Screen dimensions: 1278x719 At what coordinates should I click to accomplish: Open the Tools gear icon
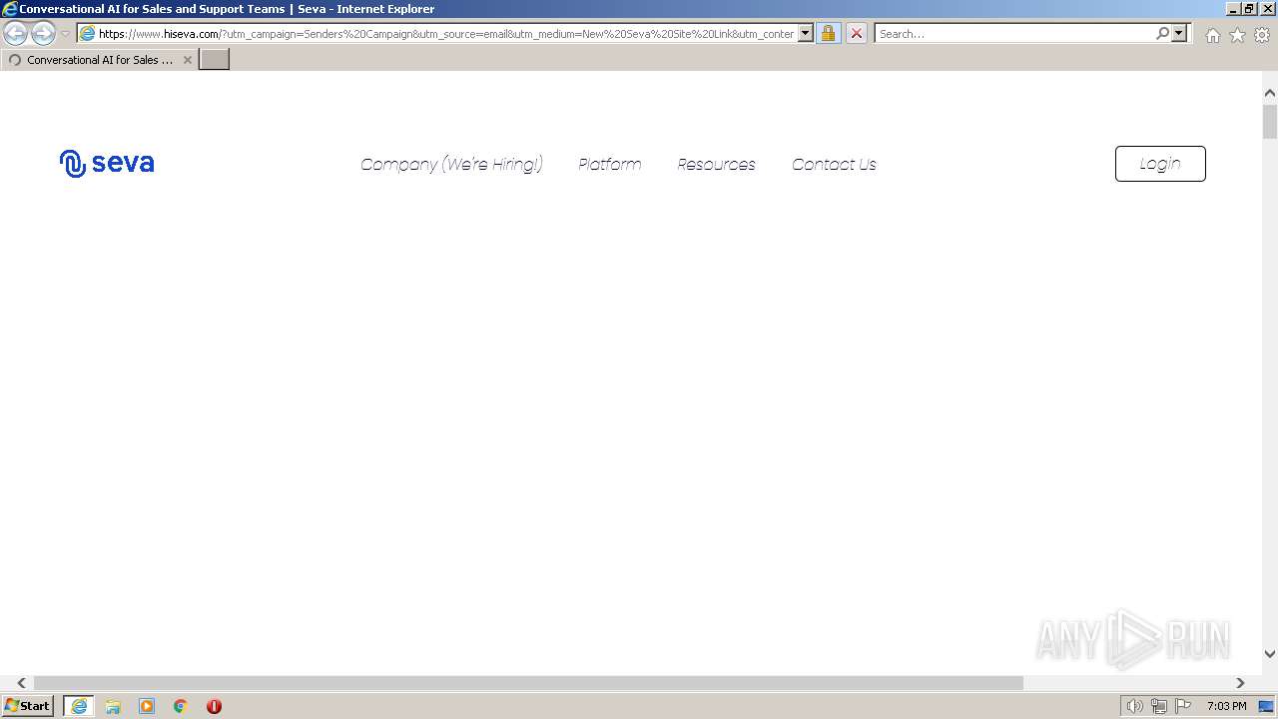1262,35
